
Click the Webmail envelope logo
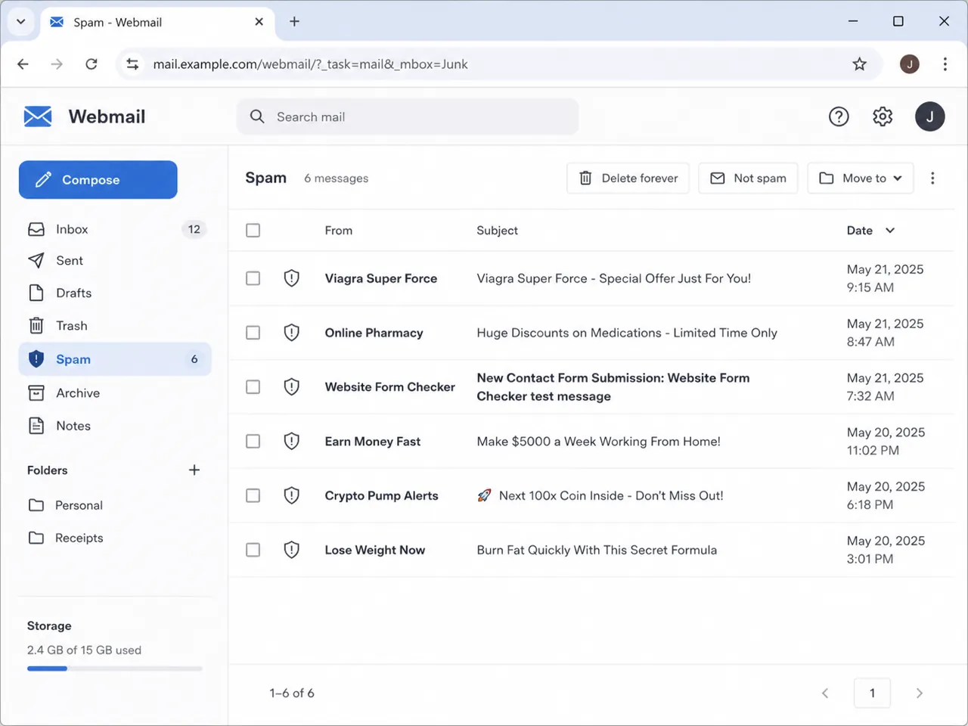point(38,116)
